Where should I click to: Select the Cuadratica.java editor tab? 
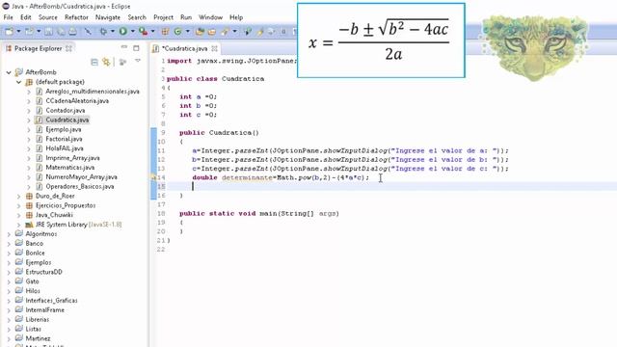(x=184, y=48)
